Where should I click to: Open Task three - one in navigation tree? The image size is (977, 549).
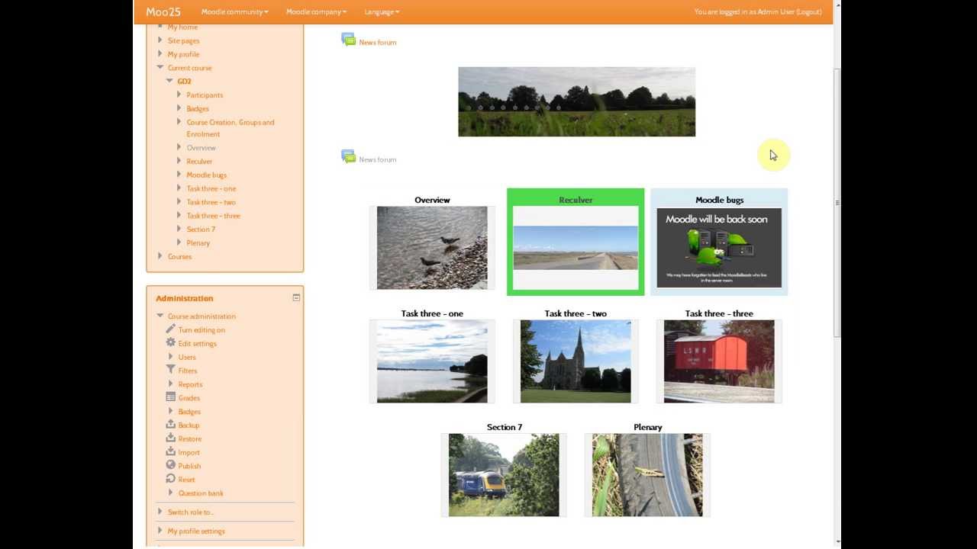point(211,188)
